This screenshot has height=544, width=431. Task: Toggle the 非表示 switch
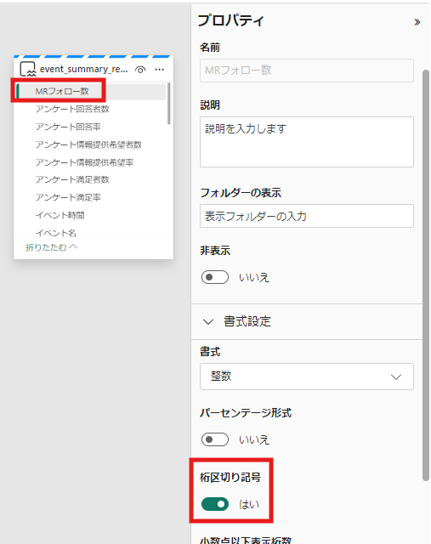pyautogui.click(x=215, y=277)
